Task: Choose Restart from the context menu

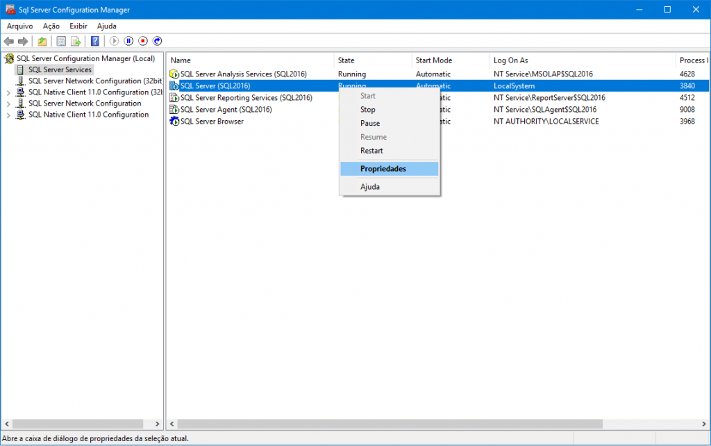Action: click(x=390, y=151)
